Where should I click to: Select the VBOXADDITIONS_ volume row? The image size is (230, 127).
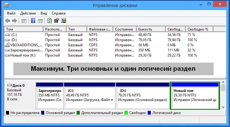coord(26,45)
